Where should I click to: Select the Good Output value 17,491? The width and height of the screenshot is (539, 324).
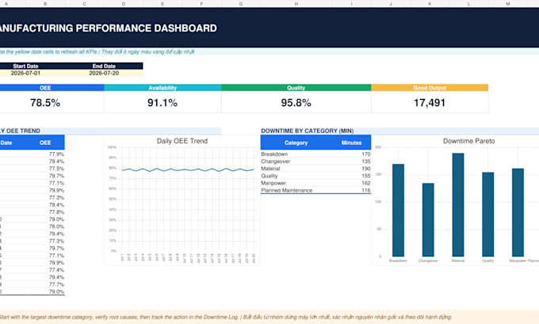click(430, 103)
